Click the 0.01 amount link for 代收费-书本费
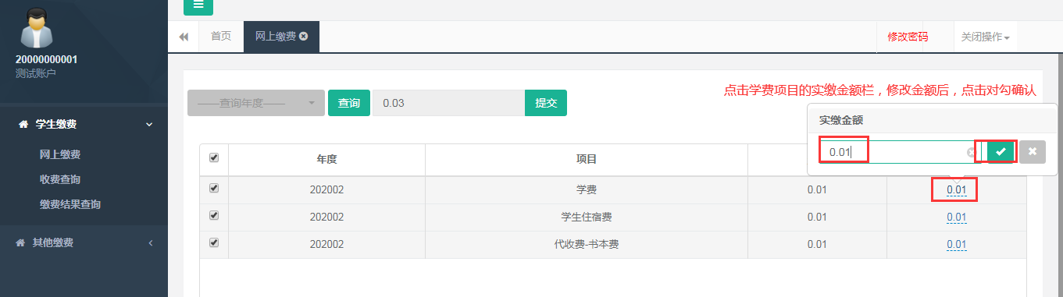Screen dimensions: 1063x297 [x=957, y=245]
